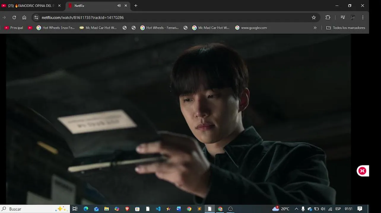This screenshot has width=381, height=213.
Task: Open a new browser tab
Action: (x=136, y=6)
